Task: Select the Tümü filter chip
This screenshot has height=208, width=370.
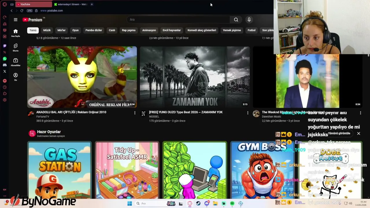Action: 33,30
